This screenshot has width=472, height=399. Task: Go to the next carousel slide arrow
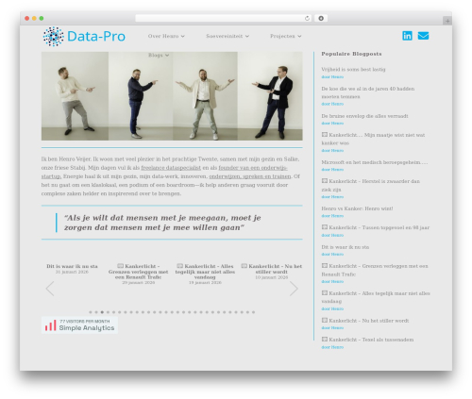[294, 289]
